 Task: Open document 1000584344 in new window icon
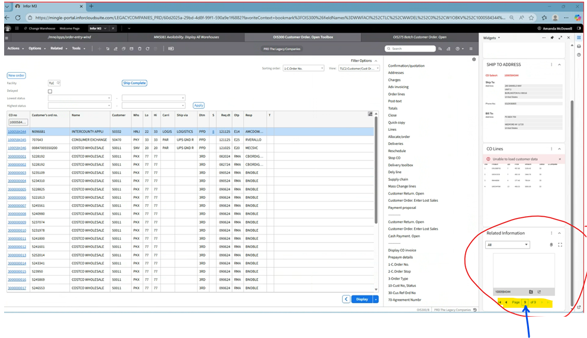(539, 292)
